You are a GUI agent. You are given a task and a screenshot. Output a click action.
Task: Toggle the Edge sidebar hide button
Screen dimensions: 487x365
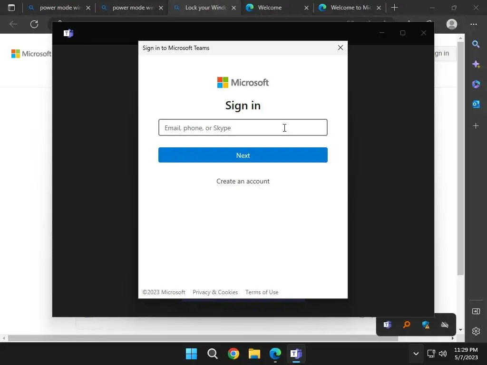476,311
